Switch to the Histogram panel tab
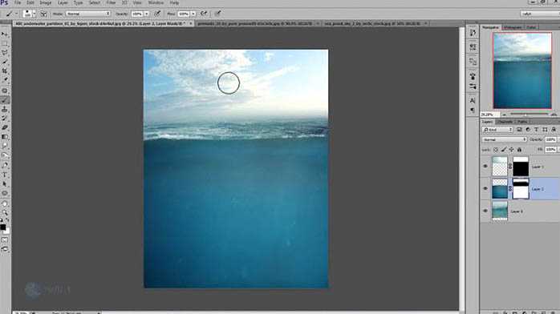The image size is (560, 314). [512, 27]
